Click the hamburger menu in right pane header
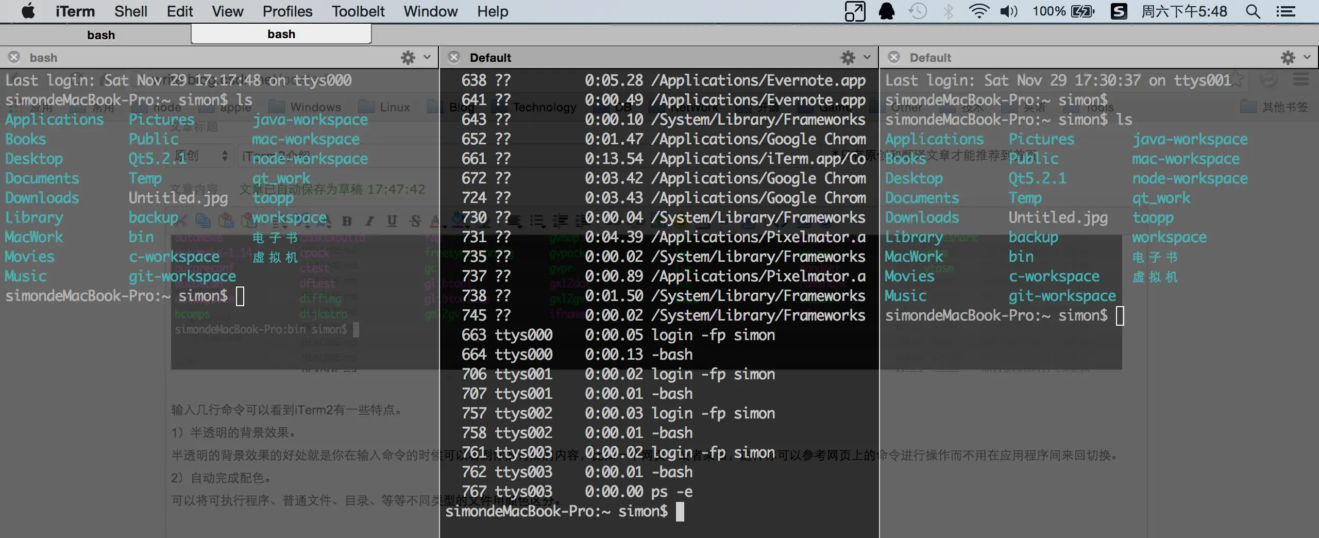The width and height of the screenshot is (1319, 538). tap(1303, 79)
